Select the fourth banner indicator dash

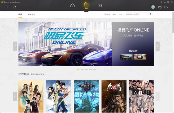[x=90, y=69]
